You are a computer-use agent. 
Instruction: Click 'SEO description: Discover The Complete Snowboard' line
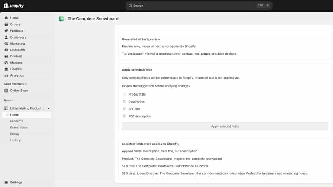[215, 173]
